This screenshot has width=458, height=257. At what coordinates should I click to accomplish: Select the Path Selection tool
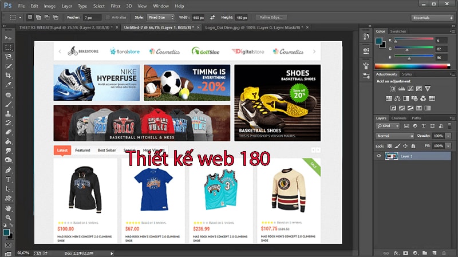8,189
